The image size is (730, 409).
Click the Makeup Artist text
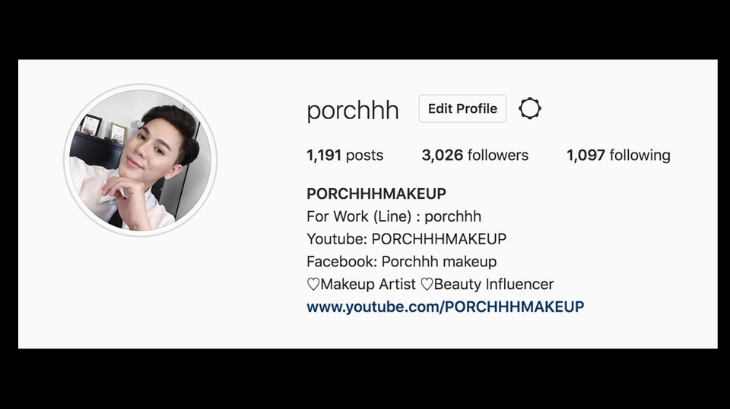click(368, 285)
